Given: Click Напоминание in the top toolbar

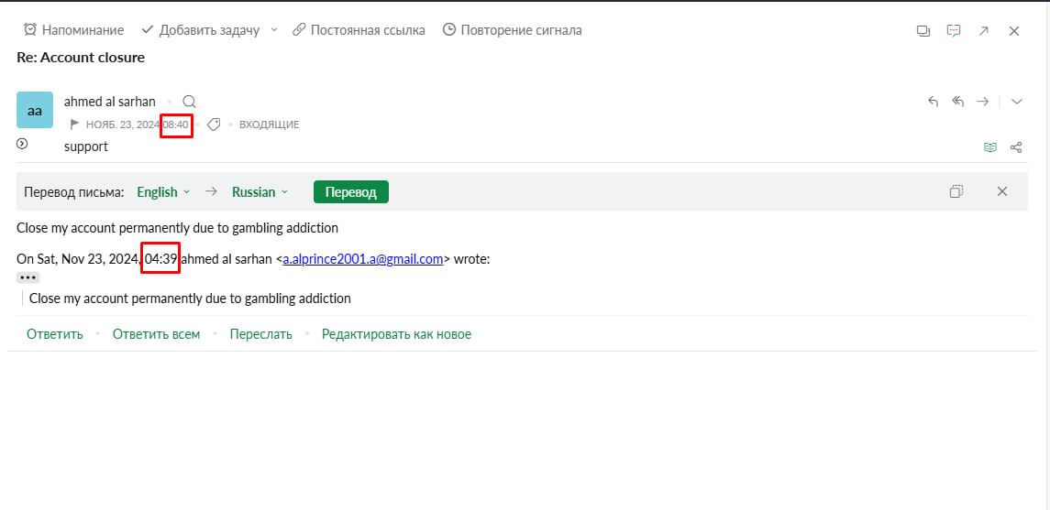Looking at the screenshot, I should tap(73, 30).
